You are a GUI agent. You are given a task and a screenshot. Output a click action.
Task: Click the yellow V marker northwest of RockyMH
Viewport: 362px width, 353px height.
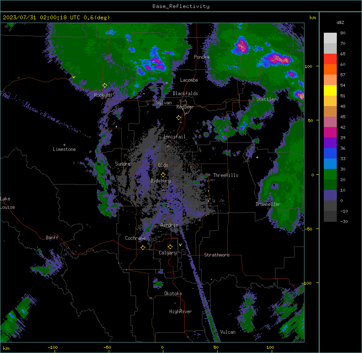point(73,77)
